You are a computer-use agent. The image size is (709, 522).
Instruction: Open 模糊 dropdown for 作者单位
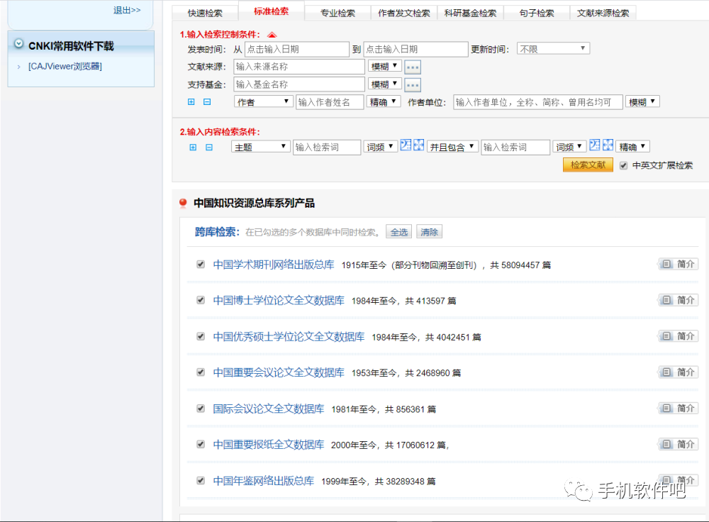pos(642,102)
